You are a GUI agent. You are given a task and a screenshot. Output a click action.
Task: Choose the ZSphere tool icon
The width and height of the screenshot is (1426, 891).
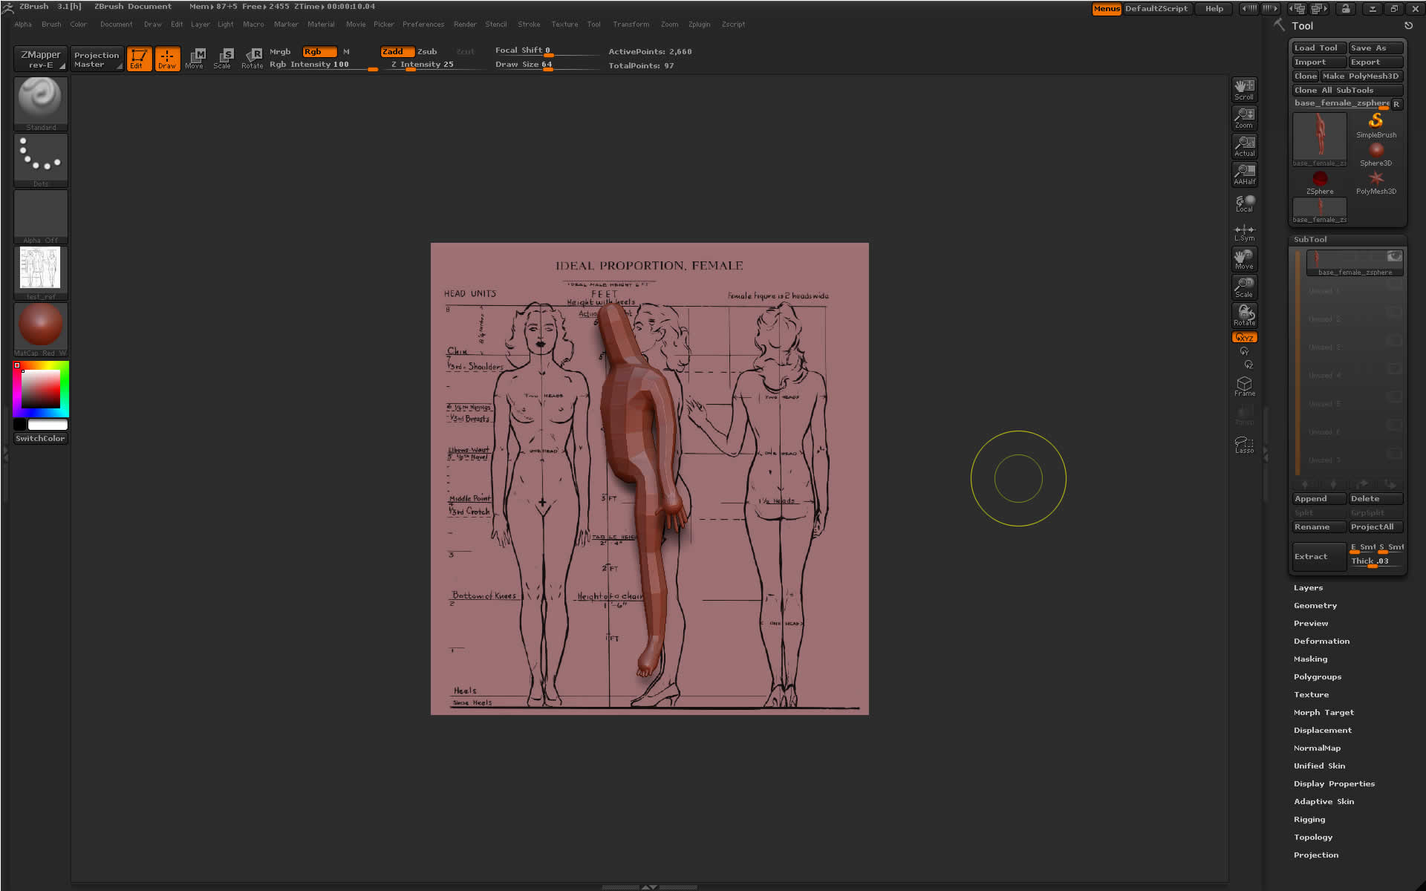[x=1319, y=181]
